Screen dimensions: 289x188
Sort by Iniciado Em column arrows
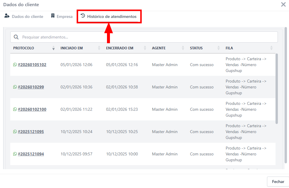click(x=99, y=48)
